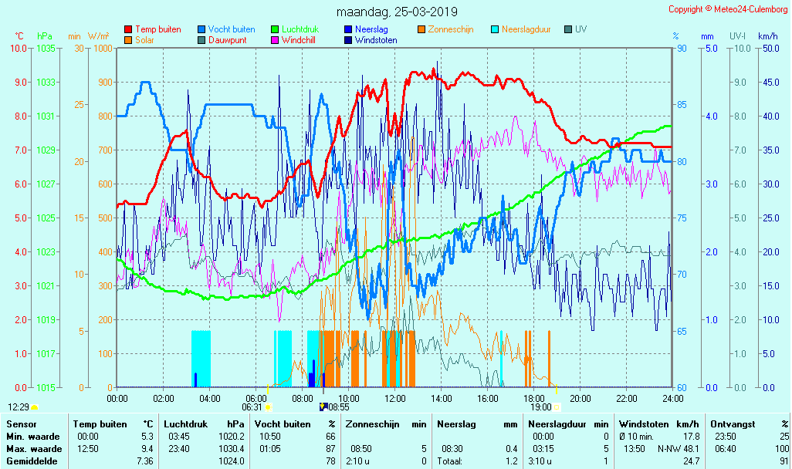Select the UV legend label
The height and width of the screenshot is (469, 792).
(x=580, y=29)
